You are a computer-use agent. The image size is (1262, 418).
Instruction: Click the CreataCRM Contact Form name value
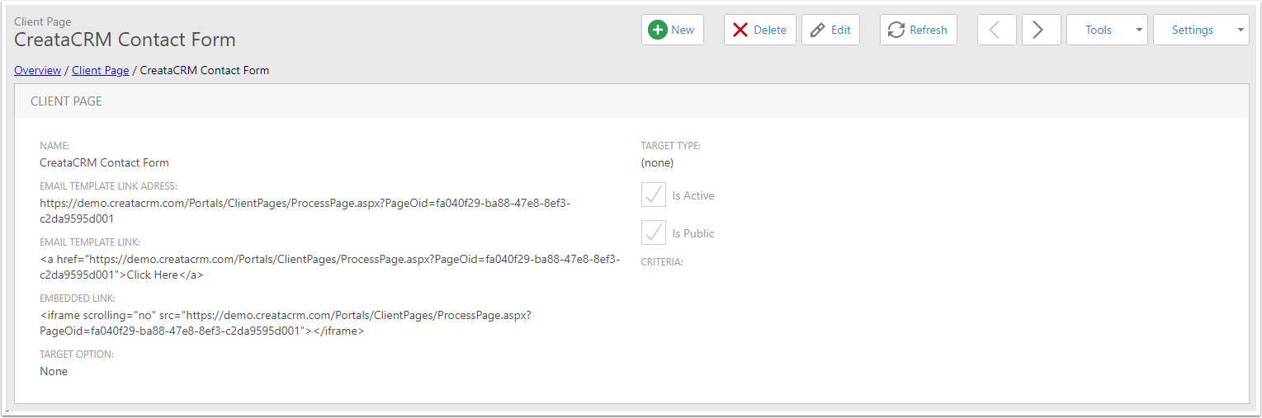click(x=104, y=162)
